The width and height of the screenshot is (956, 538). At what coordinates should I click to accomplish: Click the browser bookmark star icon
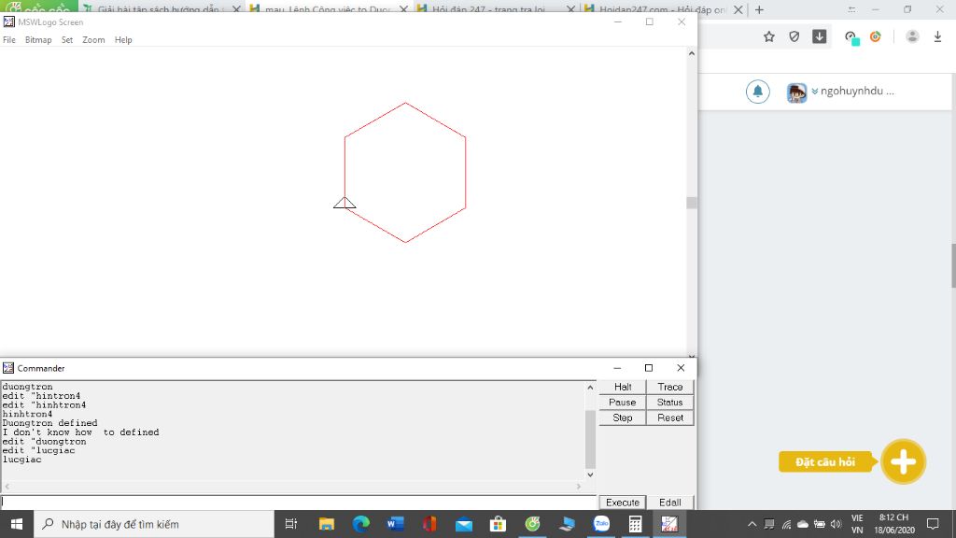(x=769, y=36)
